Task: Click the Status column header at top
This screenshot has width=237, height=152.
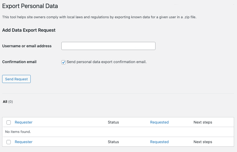Action: click(x=113, y=122)
